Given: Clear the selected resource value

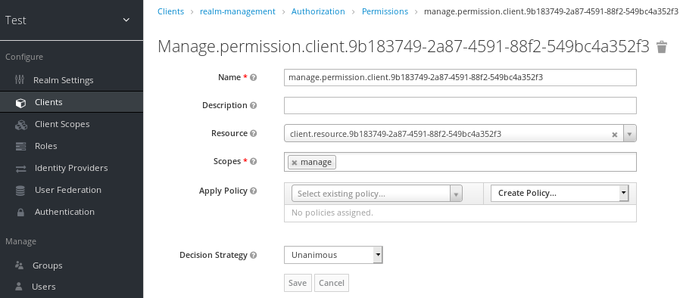Looking at the screenshot, I should [x=615, y=135].
